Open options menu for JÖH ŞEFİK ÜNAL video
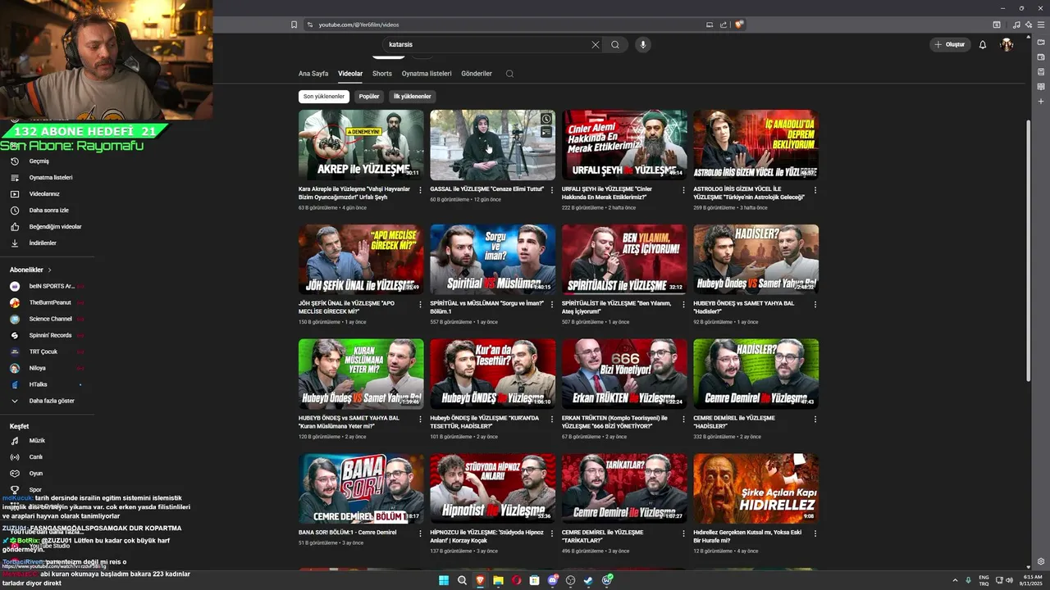Viewport: 1050px width, 590px height. point(420,305)
